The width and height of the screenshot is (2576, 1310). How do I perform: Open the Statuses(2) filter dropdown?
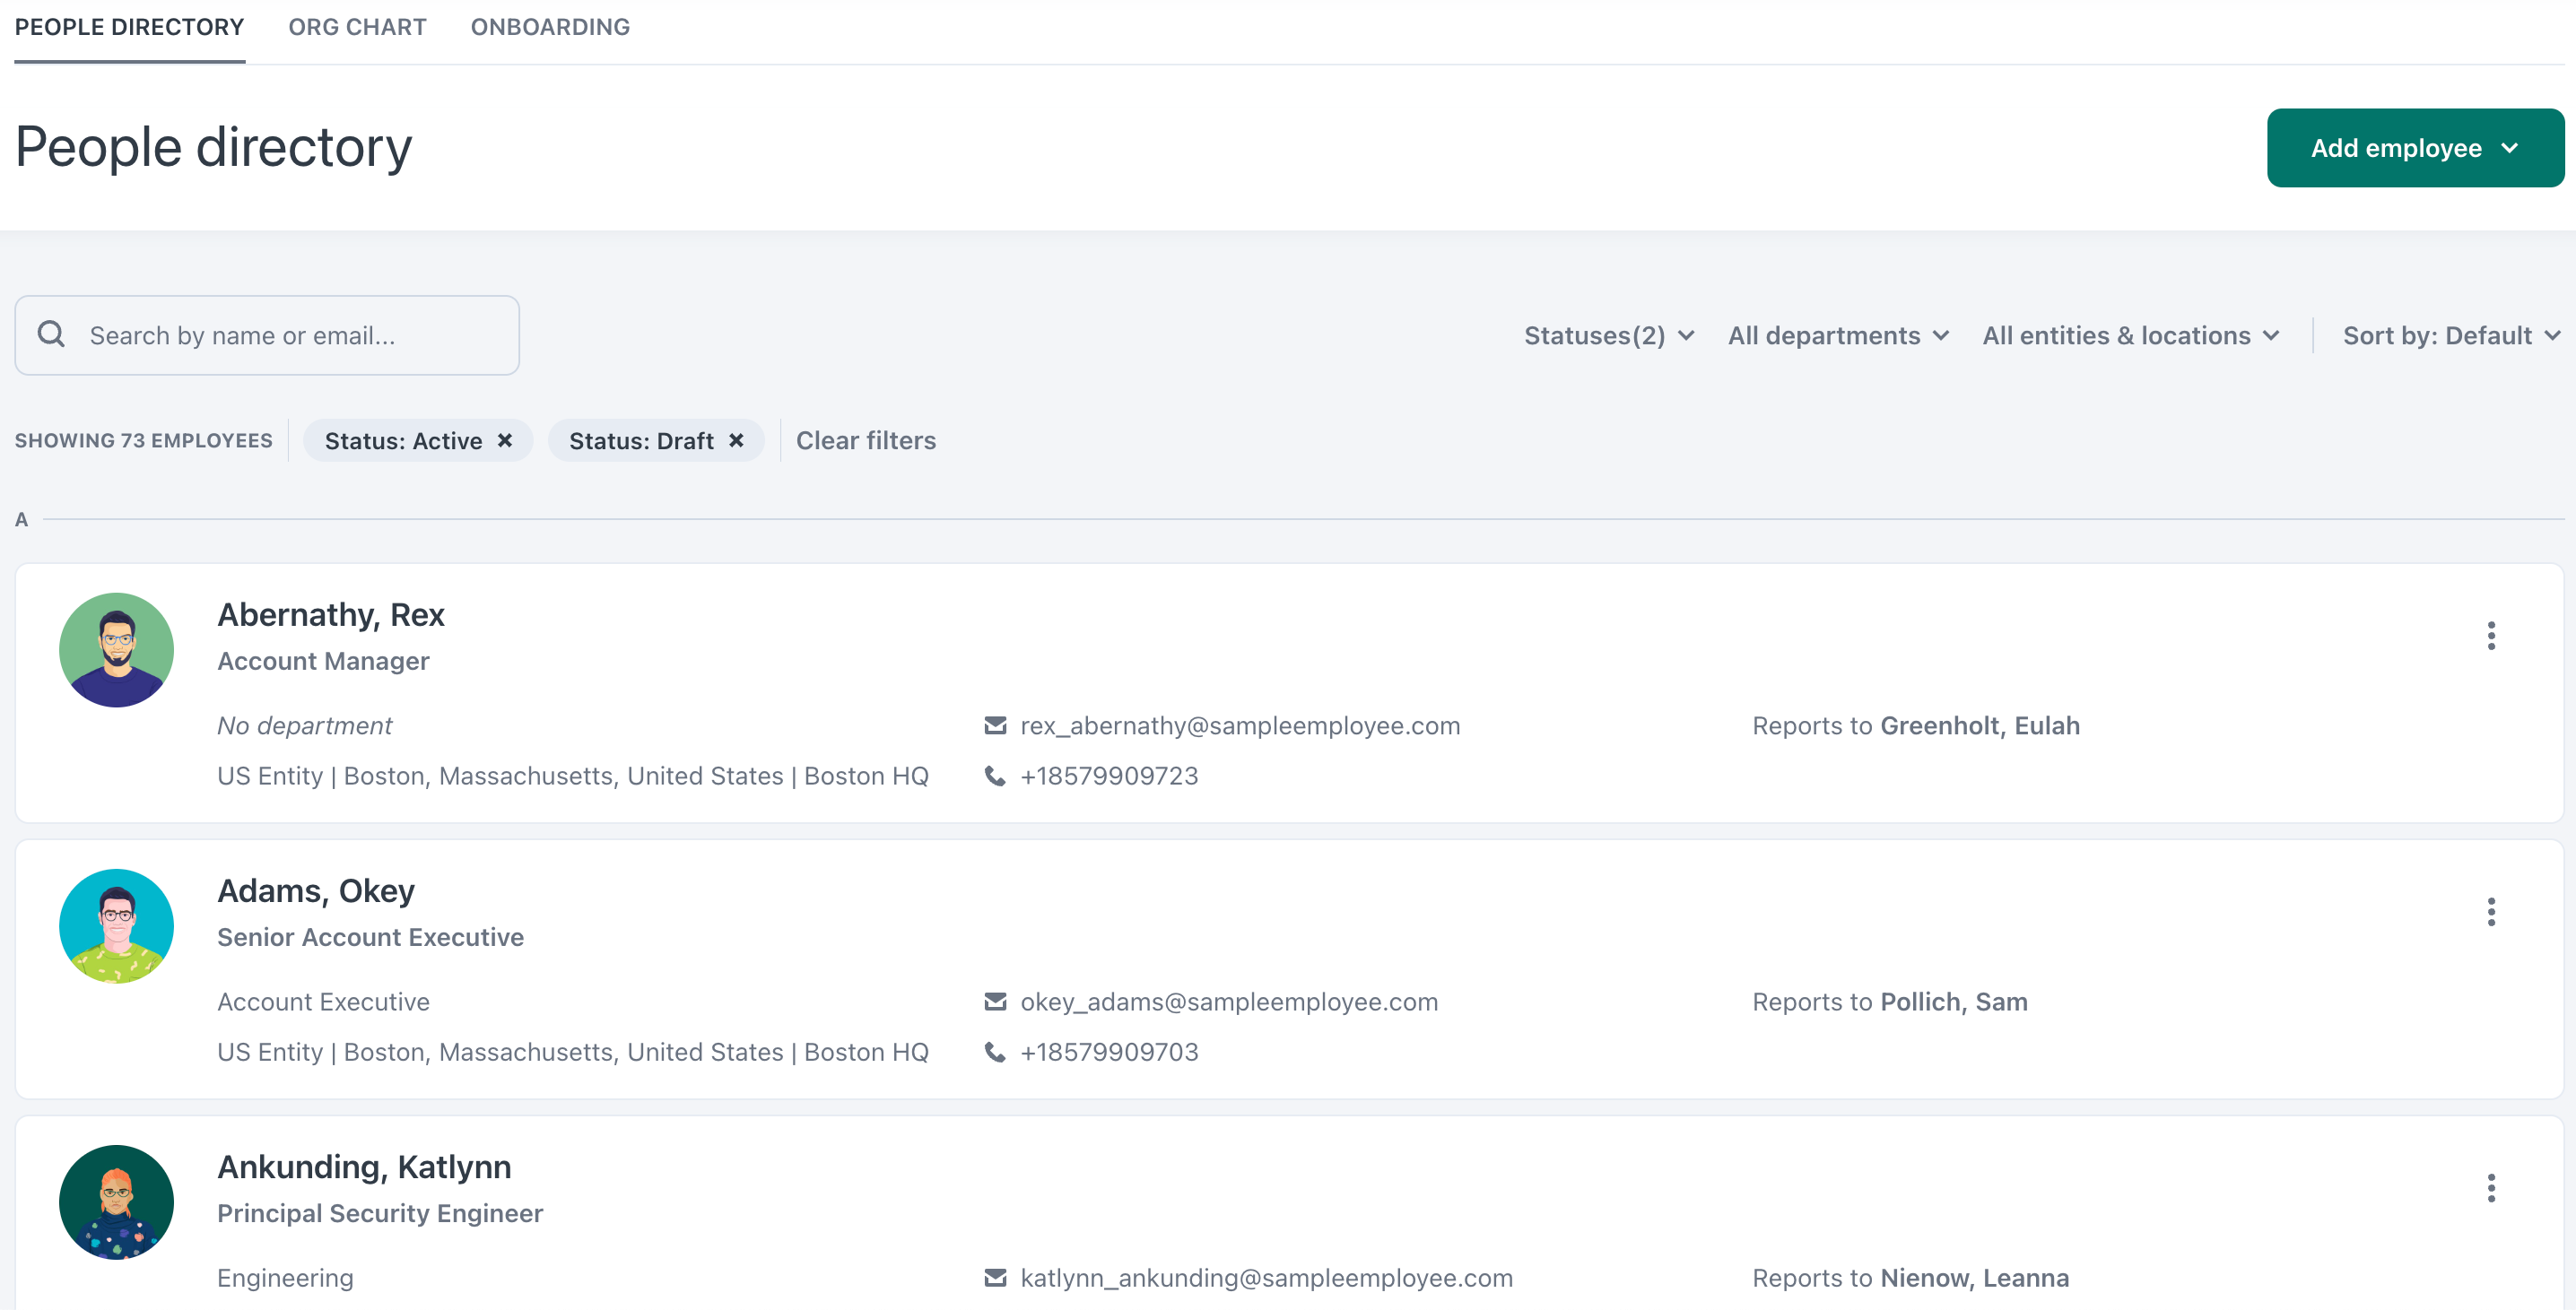(1608, 335)
